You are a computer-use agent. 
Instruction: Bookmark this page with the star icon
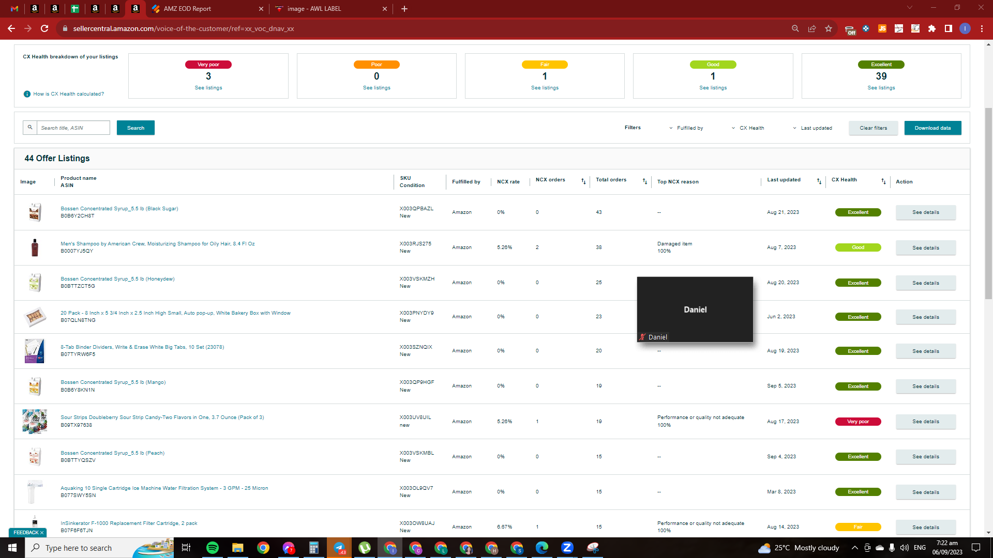[x=829, y=28]
